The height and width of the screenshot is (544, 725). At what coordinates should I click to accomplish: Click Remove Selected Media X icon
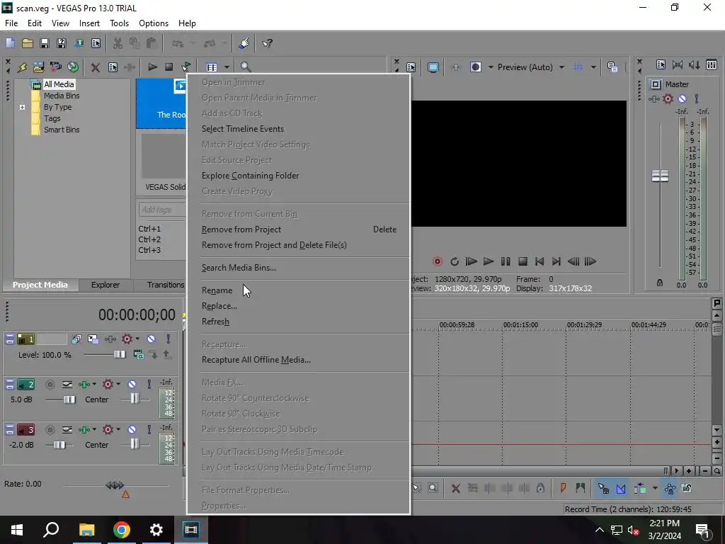[x=96, y=67]
